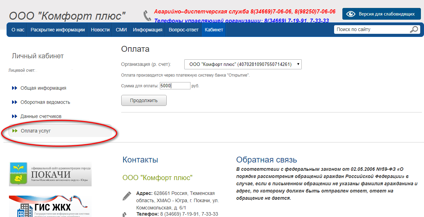Click the Аварийно–диспетчерская служба phone line
424x217 pixels.
[245, 12]
